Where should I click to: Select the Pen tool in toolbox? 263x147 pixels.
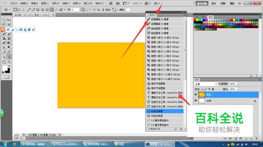4,52
